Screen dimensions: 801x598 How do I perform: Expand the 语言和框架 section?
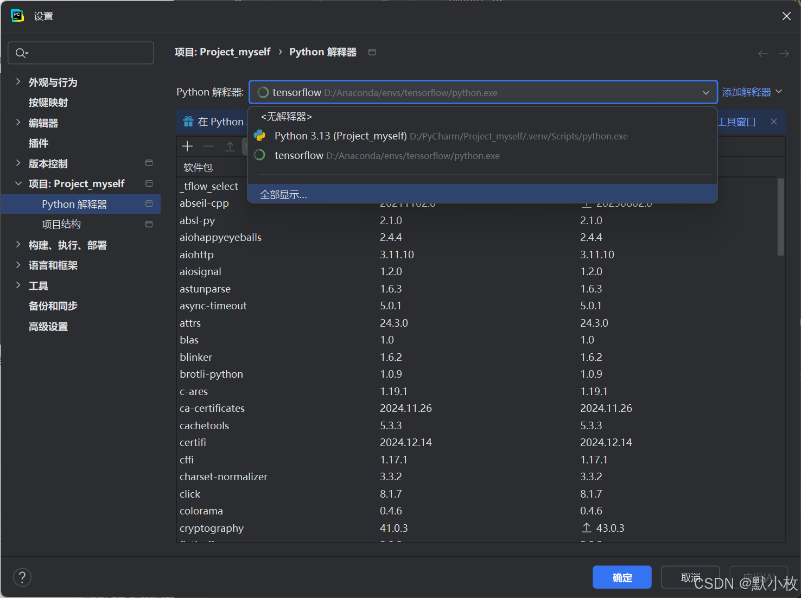pyautogui.click(x=18, y=265)
